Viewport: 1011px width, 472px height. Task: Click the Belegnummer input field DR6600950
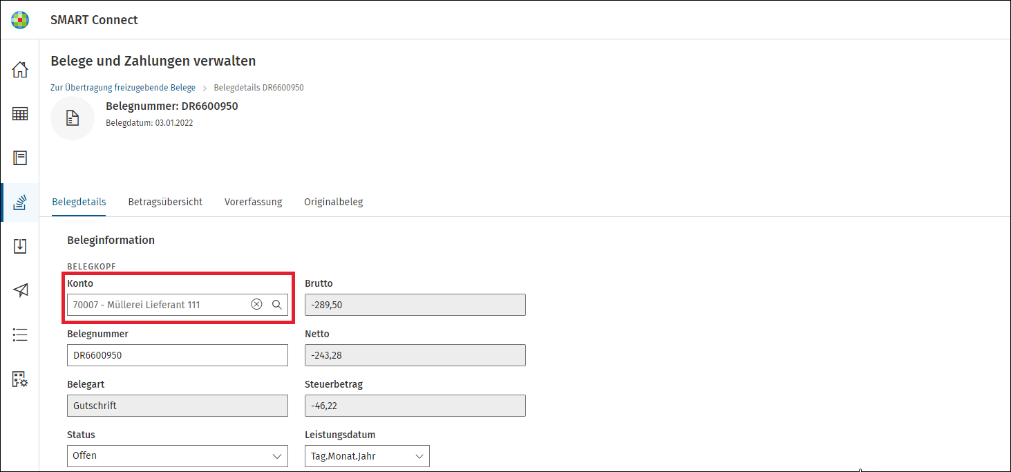point(178,355)
